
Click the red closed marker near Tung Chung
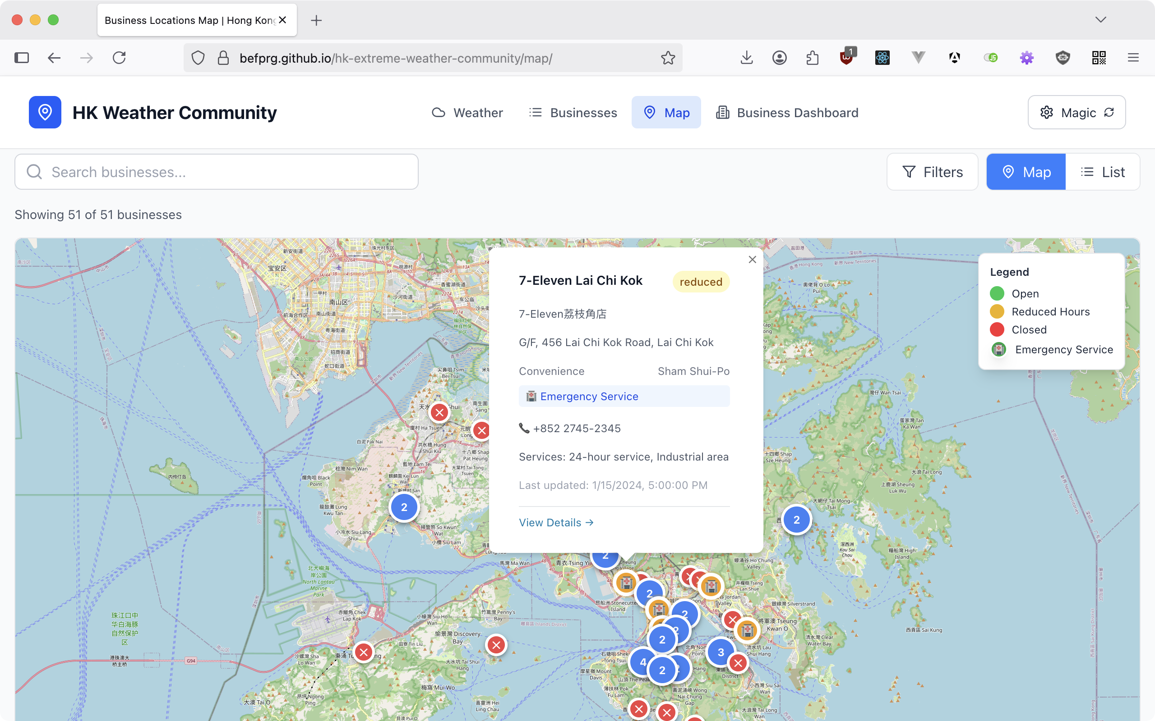click(x=364, y=652)
